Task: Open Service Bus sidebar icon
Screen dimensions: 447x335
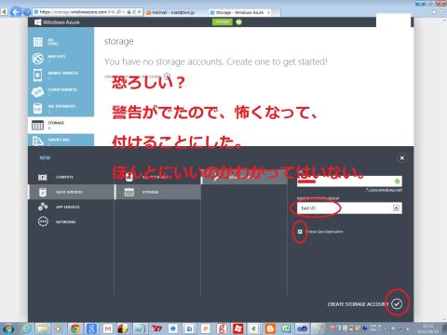Action: (37, 141)
